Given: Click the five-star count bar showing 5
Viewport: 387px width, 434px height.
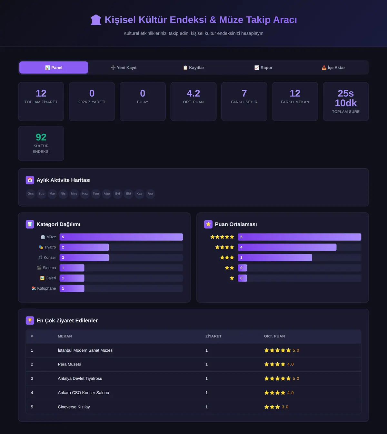Looking at the screenshot, I should [300, 237].
